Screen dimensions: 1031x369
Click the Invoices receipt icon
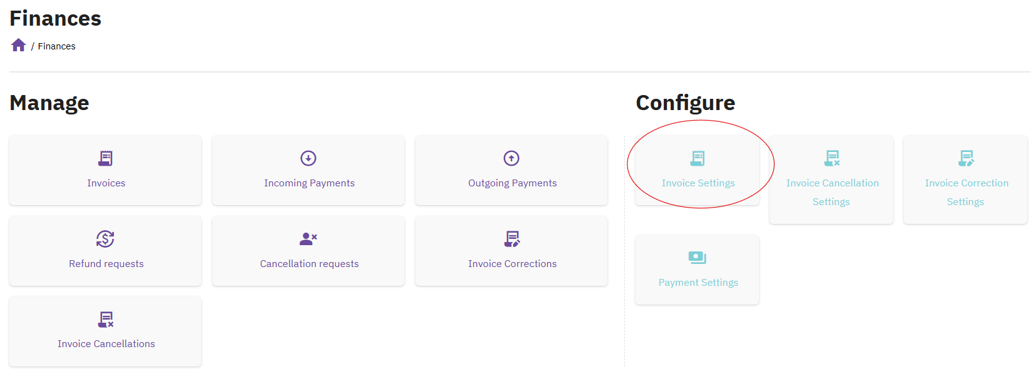click(x=106, y=158)
